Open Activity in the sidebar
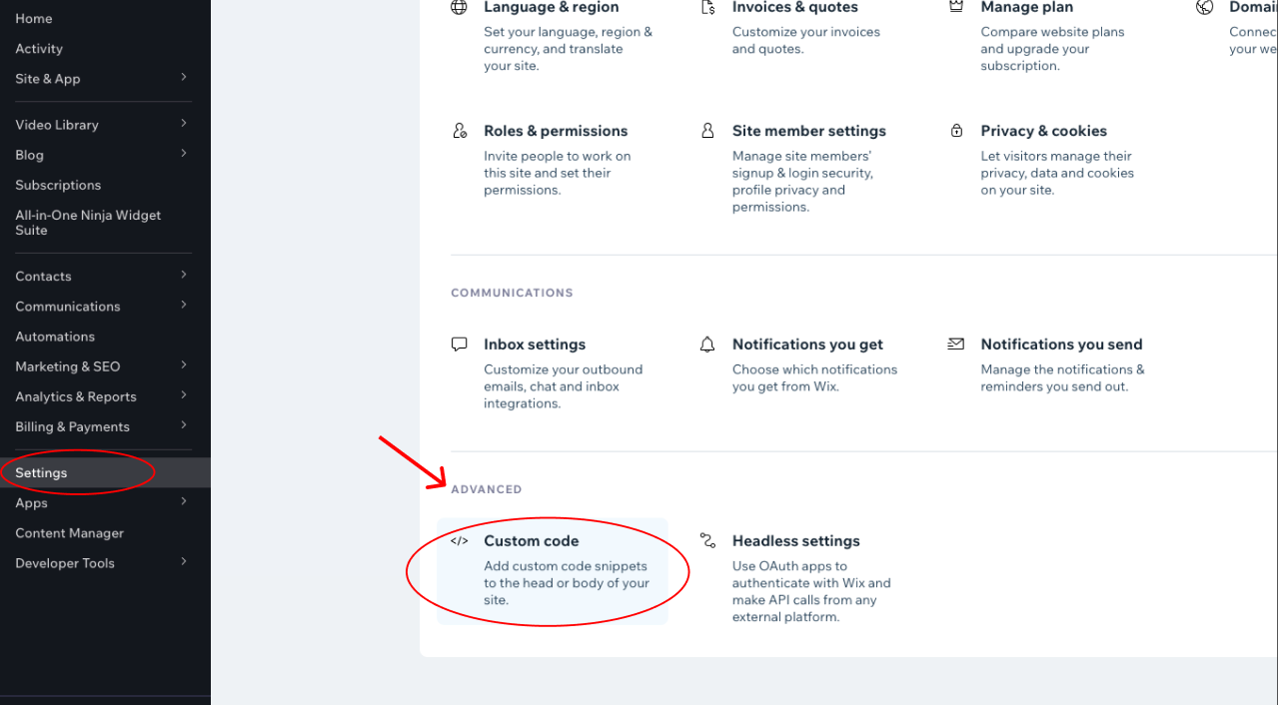 click(39, 49)
